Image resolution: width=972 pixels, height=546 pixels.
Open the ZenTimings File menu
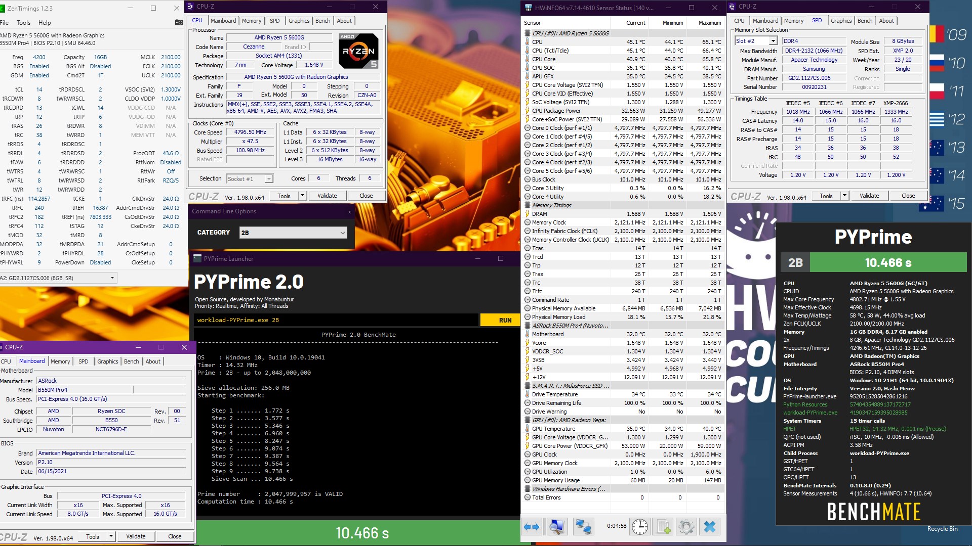point(4,23)
